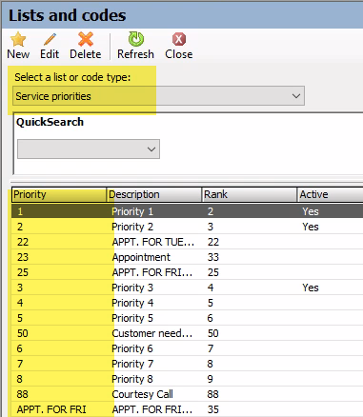Select the Priority 4 description cell
The height and width of the screenshot is (417, 363).
point(132,303)
